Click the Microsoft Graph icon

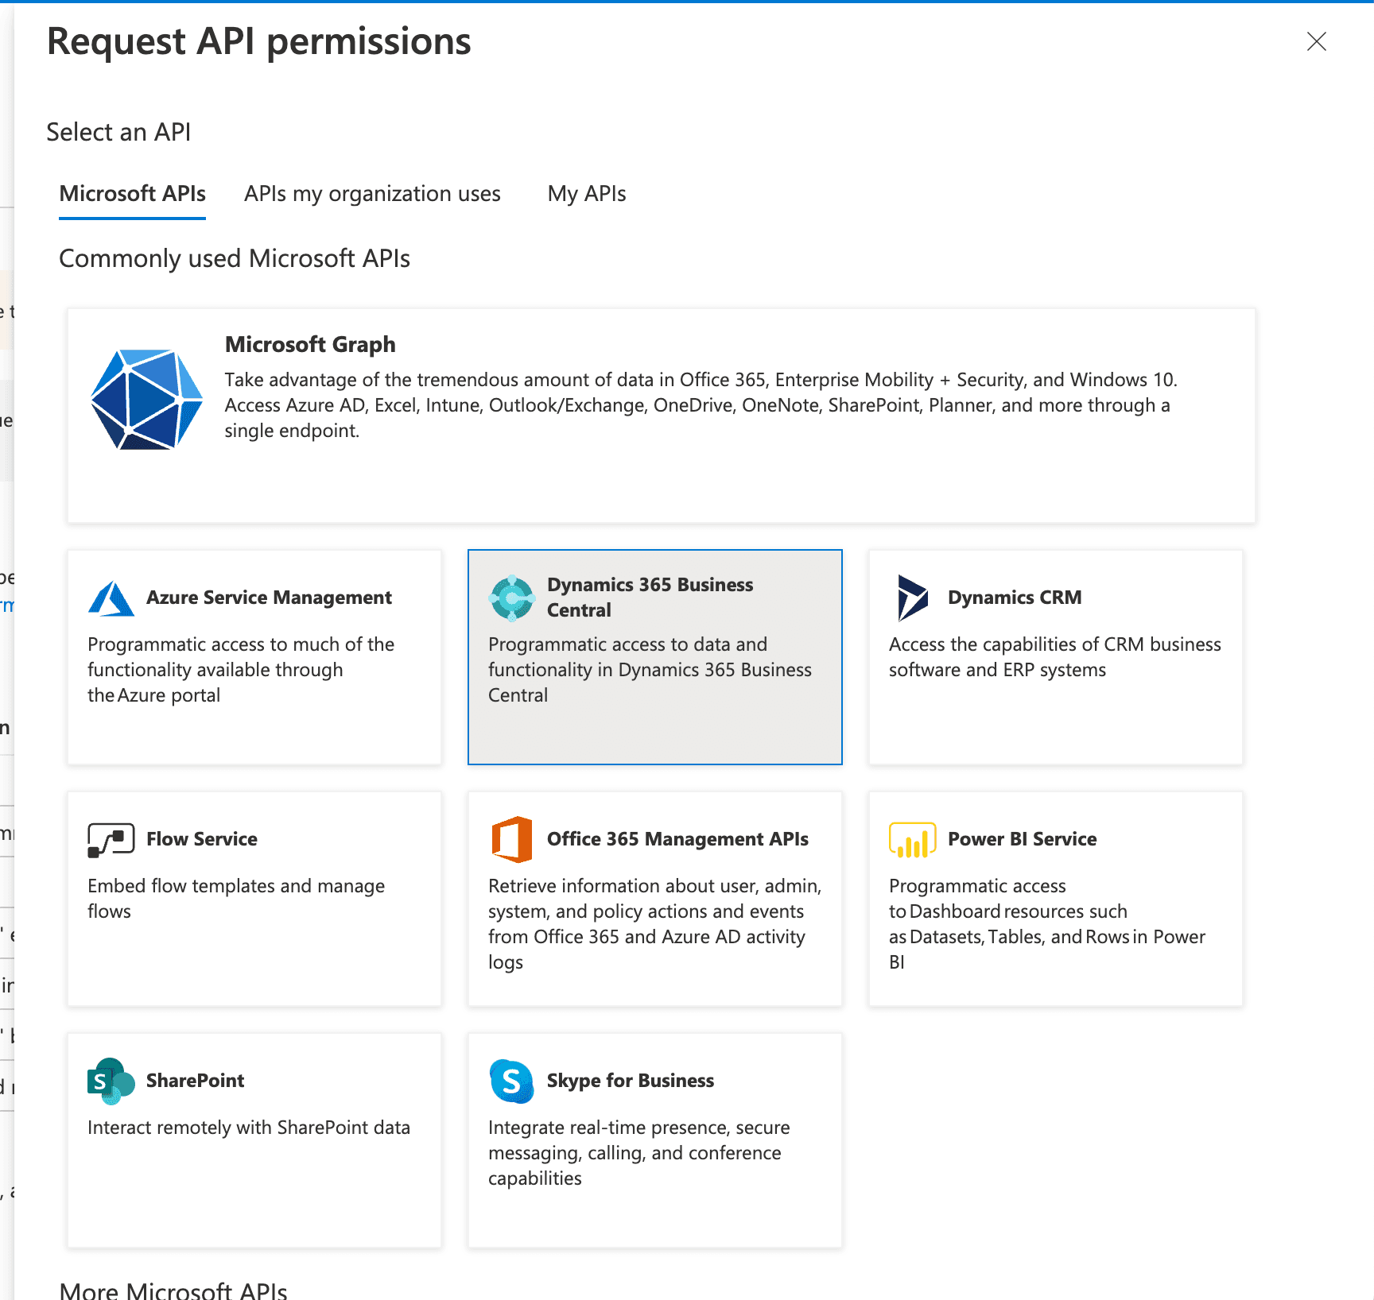click(x=146, y=400)
